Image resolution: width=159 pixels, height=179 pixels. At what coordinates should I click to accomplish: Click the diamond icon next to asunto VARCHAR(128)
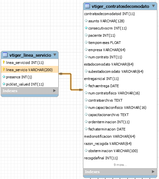tap(86, 21)
